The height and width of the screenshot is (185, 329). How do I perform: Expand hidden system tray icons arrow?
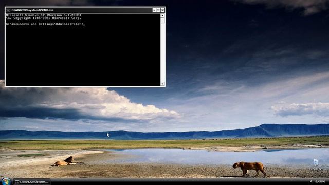[x=311, y=181]
